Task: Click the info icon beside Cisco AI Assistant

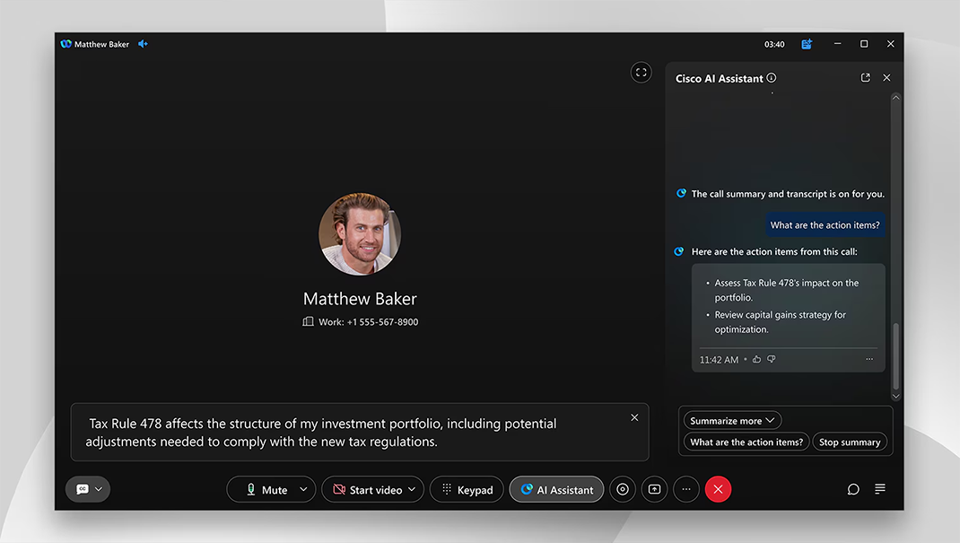Action: point(772,78)
